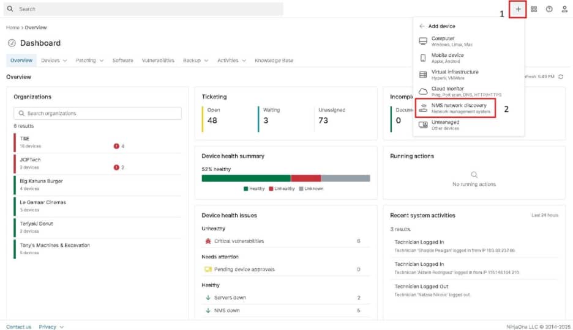
Task: Select NMS network discovery menu entry
Action: pos(455,108)
